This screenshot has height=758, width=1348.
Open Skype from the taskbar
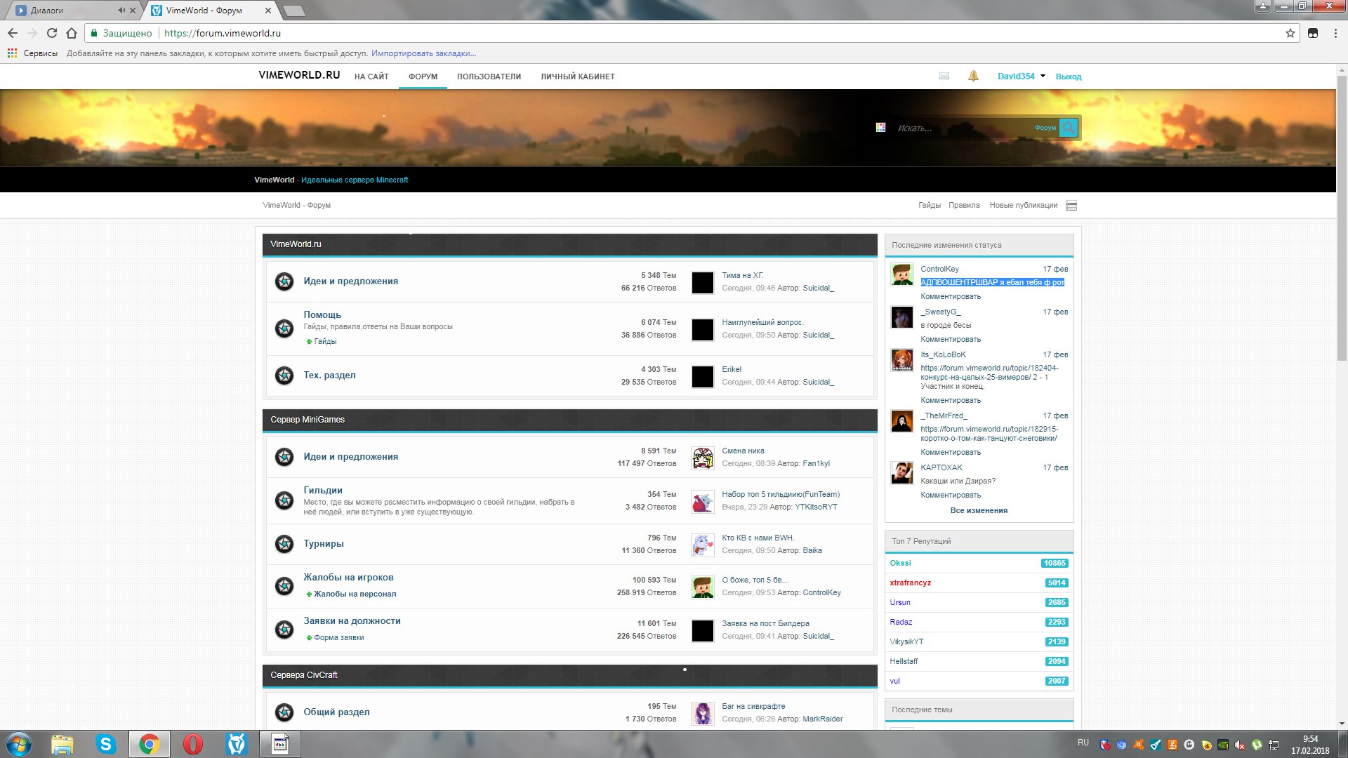click(x=106, y=744)
